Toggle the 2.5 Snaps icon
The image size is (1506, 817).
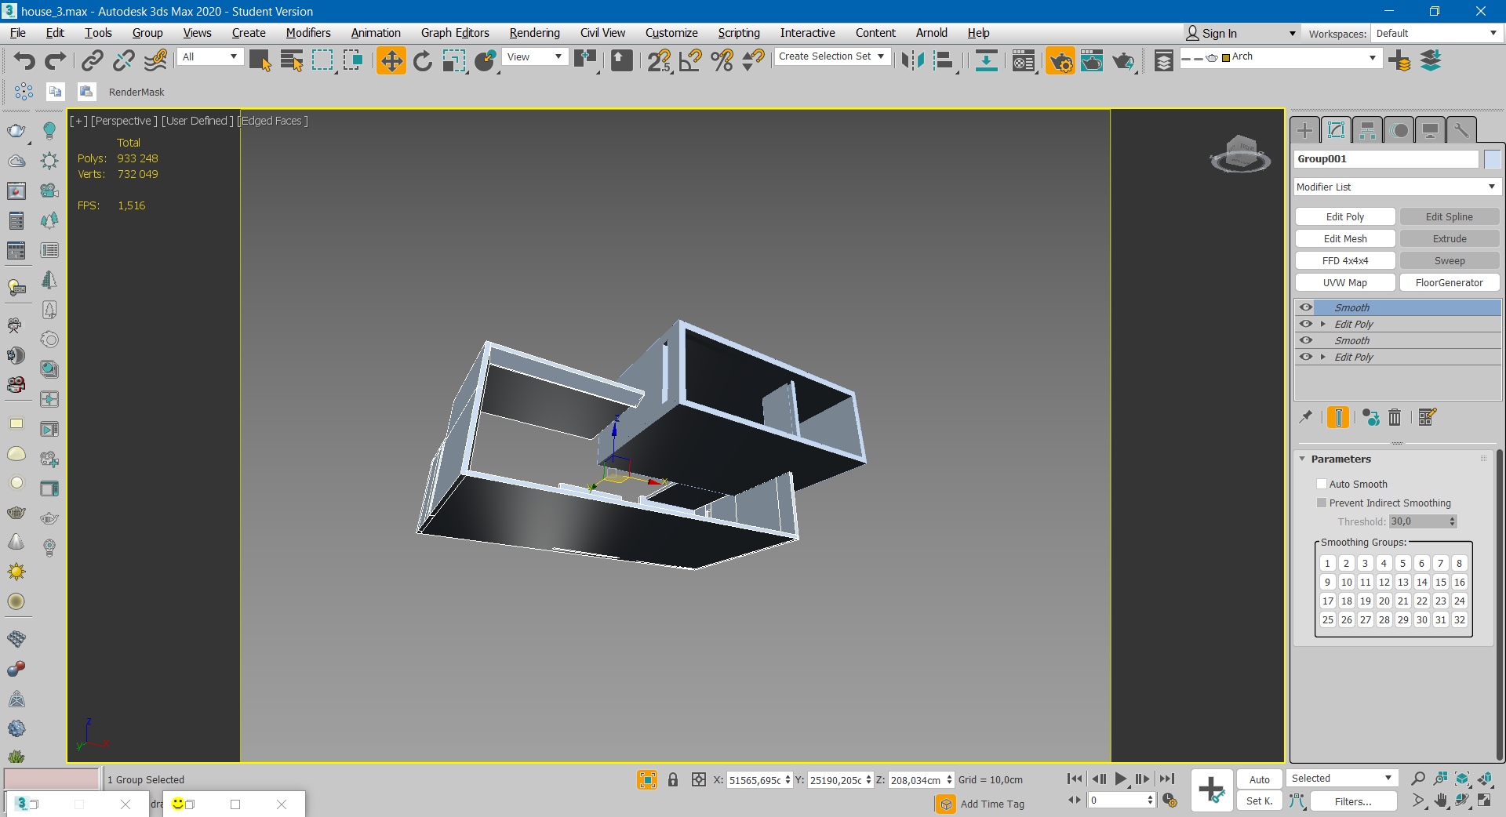pos(660,60)
